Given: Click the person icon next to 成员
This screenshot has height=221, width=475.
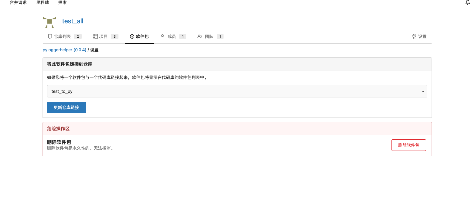Looking at the screenshot, I should click(x=162, y=36).
